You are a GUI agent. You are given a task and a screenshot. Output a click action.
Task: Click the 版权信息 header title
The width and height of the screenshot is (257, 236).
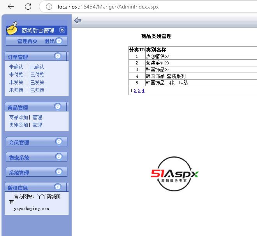click(x=18, y=188)
